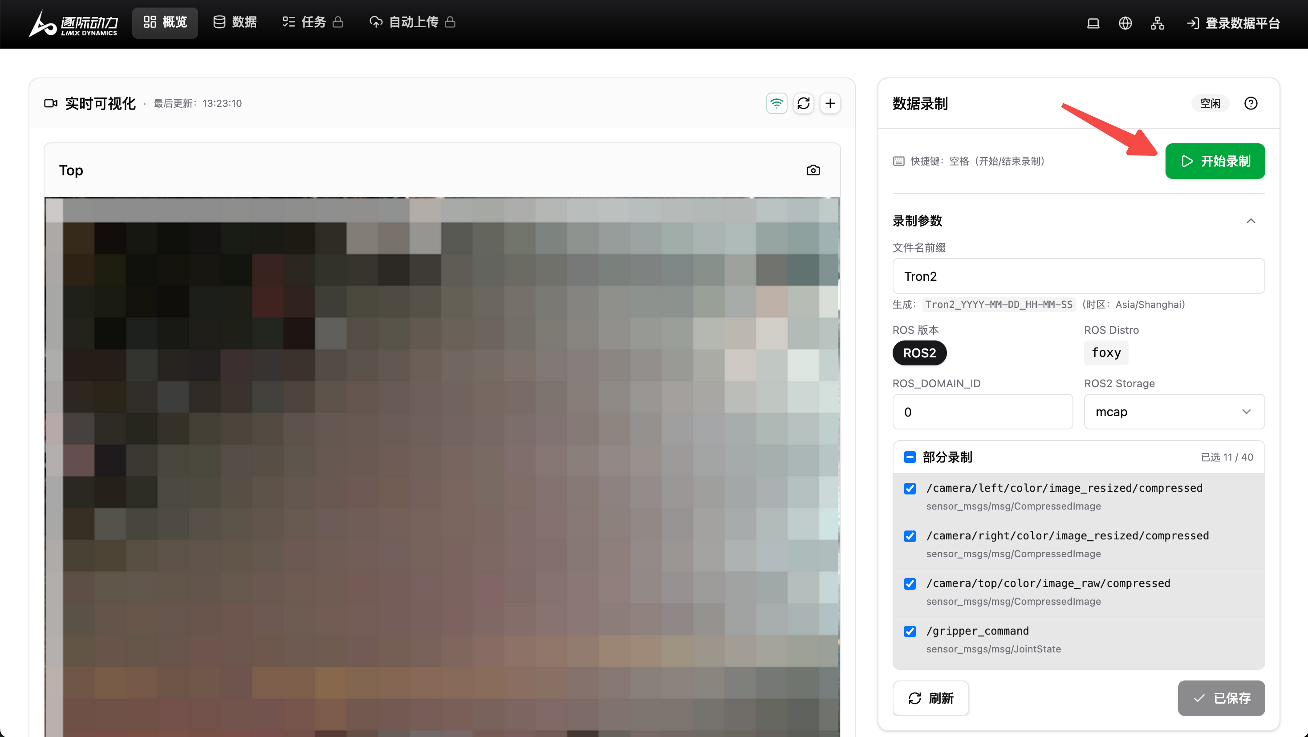Open the globe language switcher
Image resolution: width=1308 pixels, height=737 pixels.
1125,23
